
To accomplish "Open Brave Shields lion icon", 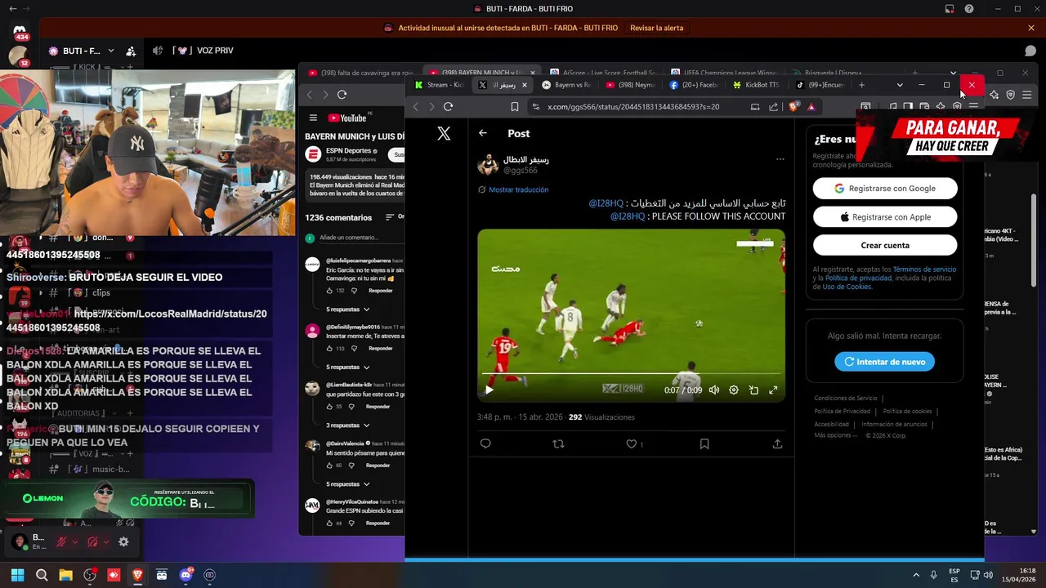I will click(x=793, y=107).
